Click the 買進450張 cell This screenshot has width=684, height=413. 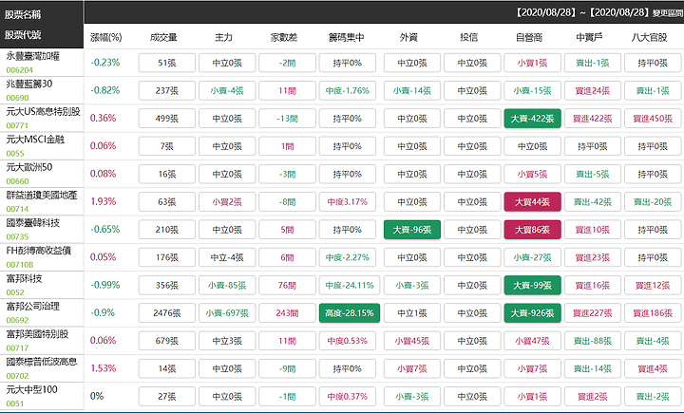653,119
